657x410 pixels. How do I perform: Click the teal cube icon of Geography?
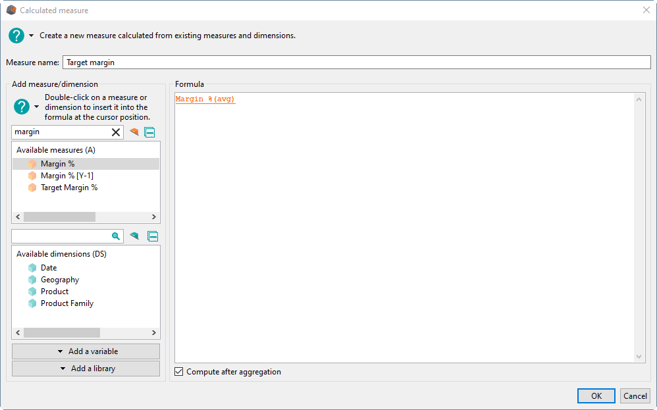[x=32, y=279]
